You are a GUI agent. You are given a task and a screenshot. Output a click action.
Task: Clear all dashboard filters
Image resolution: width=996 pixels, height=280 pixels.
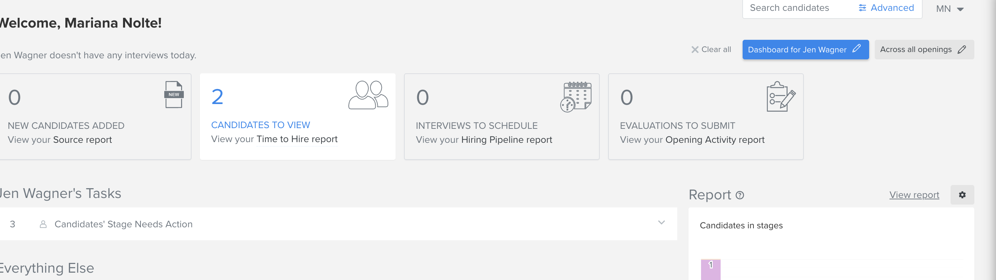pyautogui.click(x=711, y=50)
